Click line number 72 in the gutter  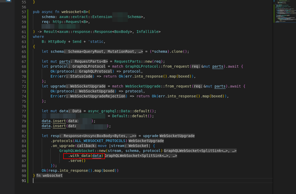(24, 86)
